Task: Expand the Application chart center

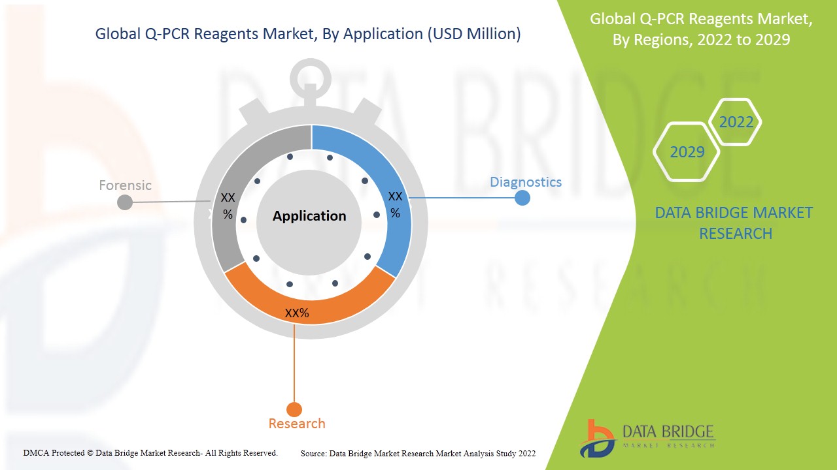Action: point(309,215)
